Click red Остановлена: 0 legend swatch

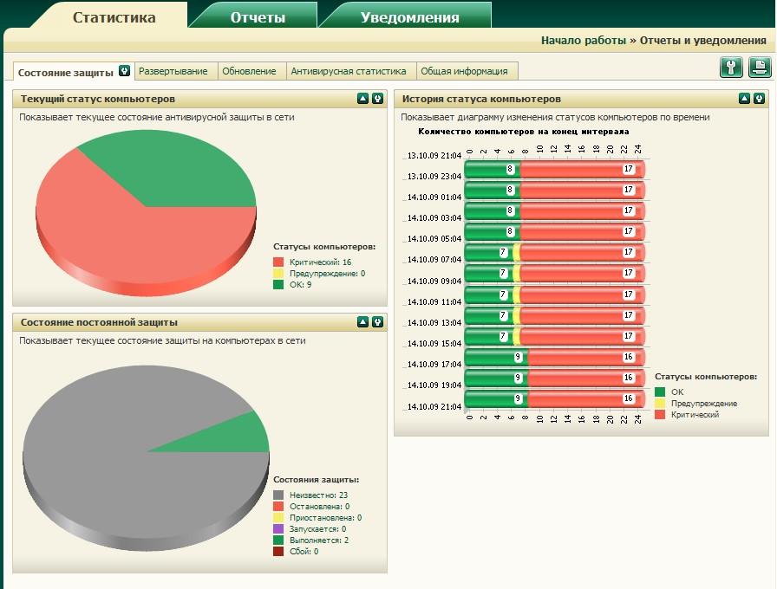click(278, 507)
